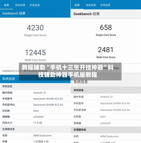Image resolution: width=141 pixels, height=143 pixels.
Task: Click the 658 single-core score
Action: (106, 27)
